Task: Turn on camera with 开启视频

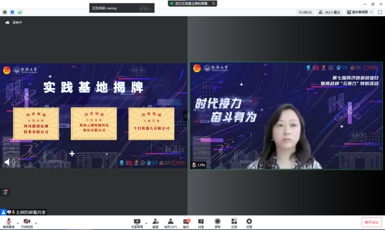Action: point(27,223)
